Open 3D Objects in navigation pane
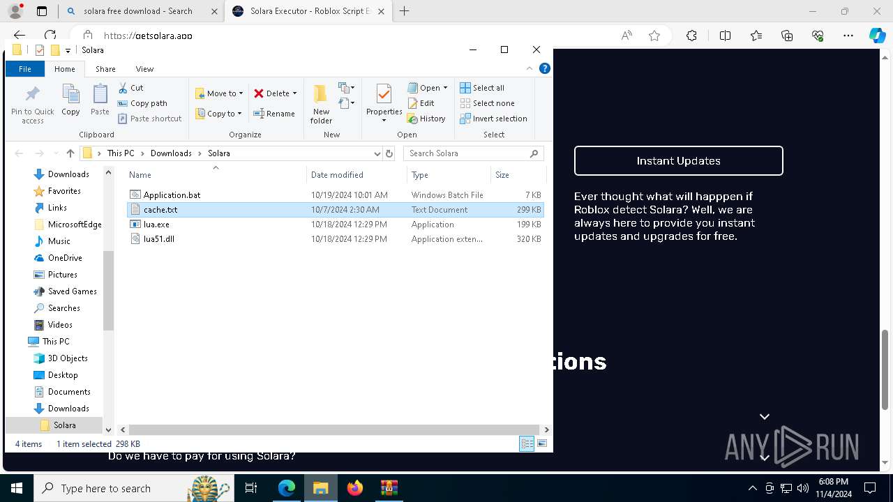This screenshot has width=893, height=502. click(68, 358)
